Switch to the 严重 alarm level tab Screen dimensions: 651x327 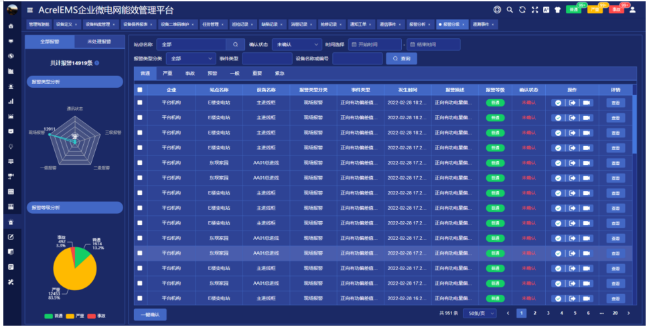167,73
